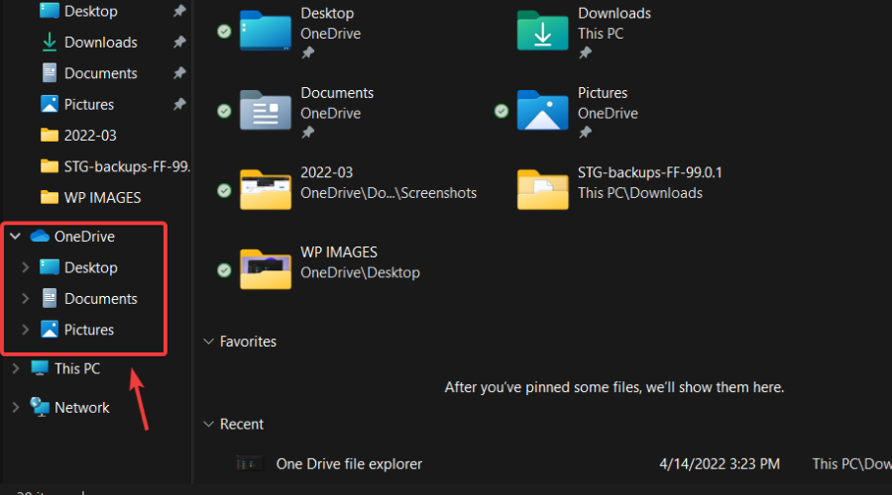
Task: Collapse the OneDrive tree node
Action: click(x=15, y=236)
